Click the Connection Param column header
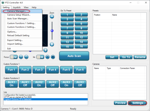 pos(132,68)
